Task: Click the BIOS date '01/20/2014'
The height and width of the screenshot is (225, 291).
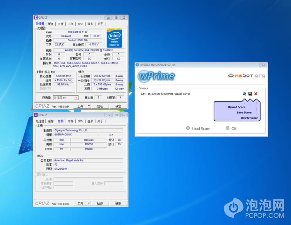Action: [88, 169]
